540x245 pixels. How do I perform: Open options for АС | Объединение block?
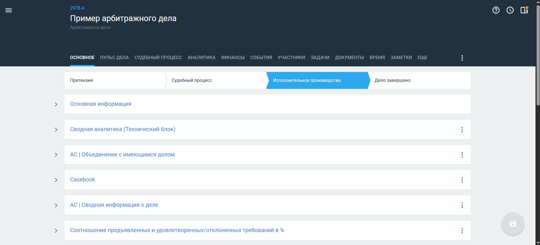click(462, 155)
